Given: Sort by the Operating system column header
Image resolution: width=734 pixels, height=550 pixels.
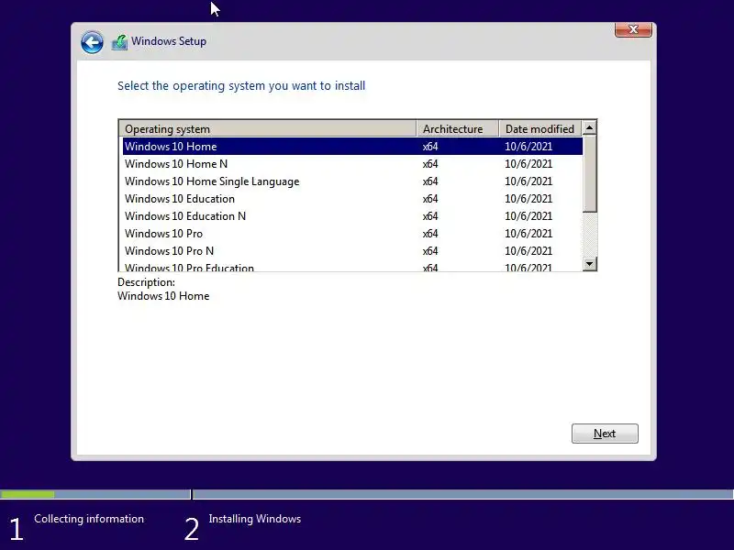Looking at the screenshot, I should click(268, 128).
